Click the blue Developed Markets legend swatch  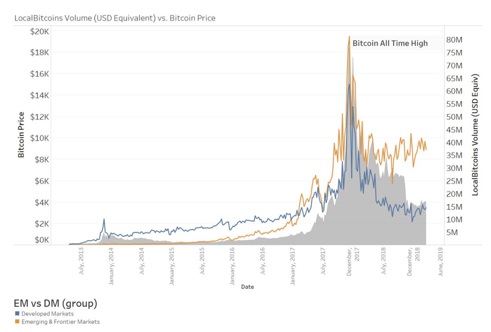click(x=17, y=313)
